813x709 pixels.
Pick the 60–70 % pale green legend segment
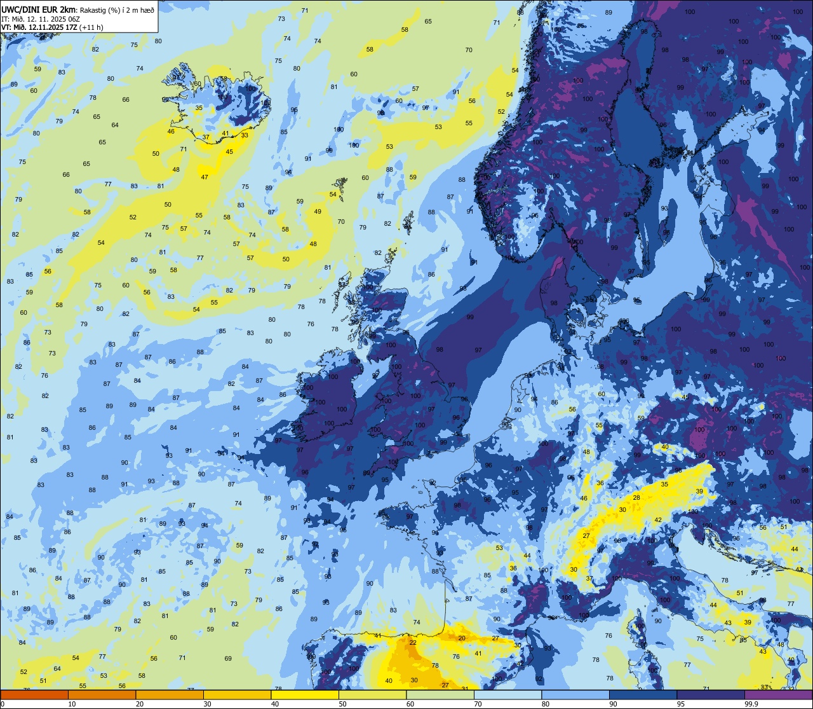pos(440,694)
